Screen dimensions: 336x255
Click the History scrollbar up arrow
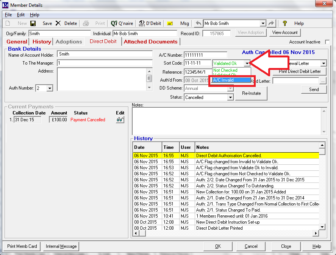tap(322, 145)
